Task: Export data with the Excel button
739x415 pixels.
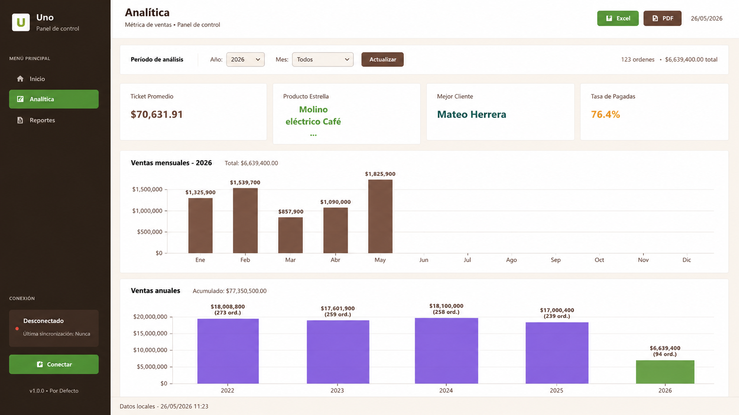Action: 618,18
